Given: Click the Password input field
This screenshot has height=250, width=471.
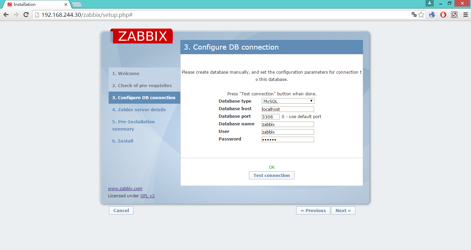Looking at the screenshot, I should (x=288, y=139).
